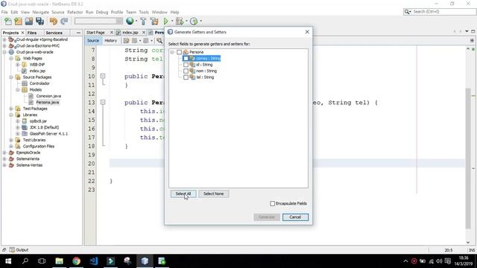
Task: Click the Undo toolbar icon
Action: click(x=54, y=22)
